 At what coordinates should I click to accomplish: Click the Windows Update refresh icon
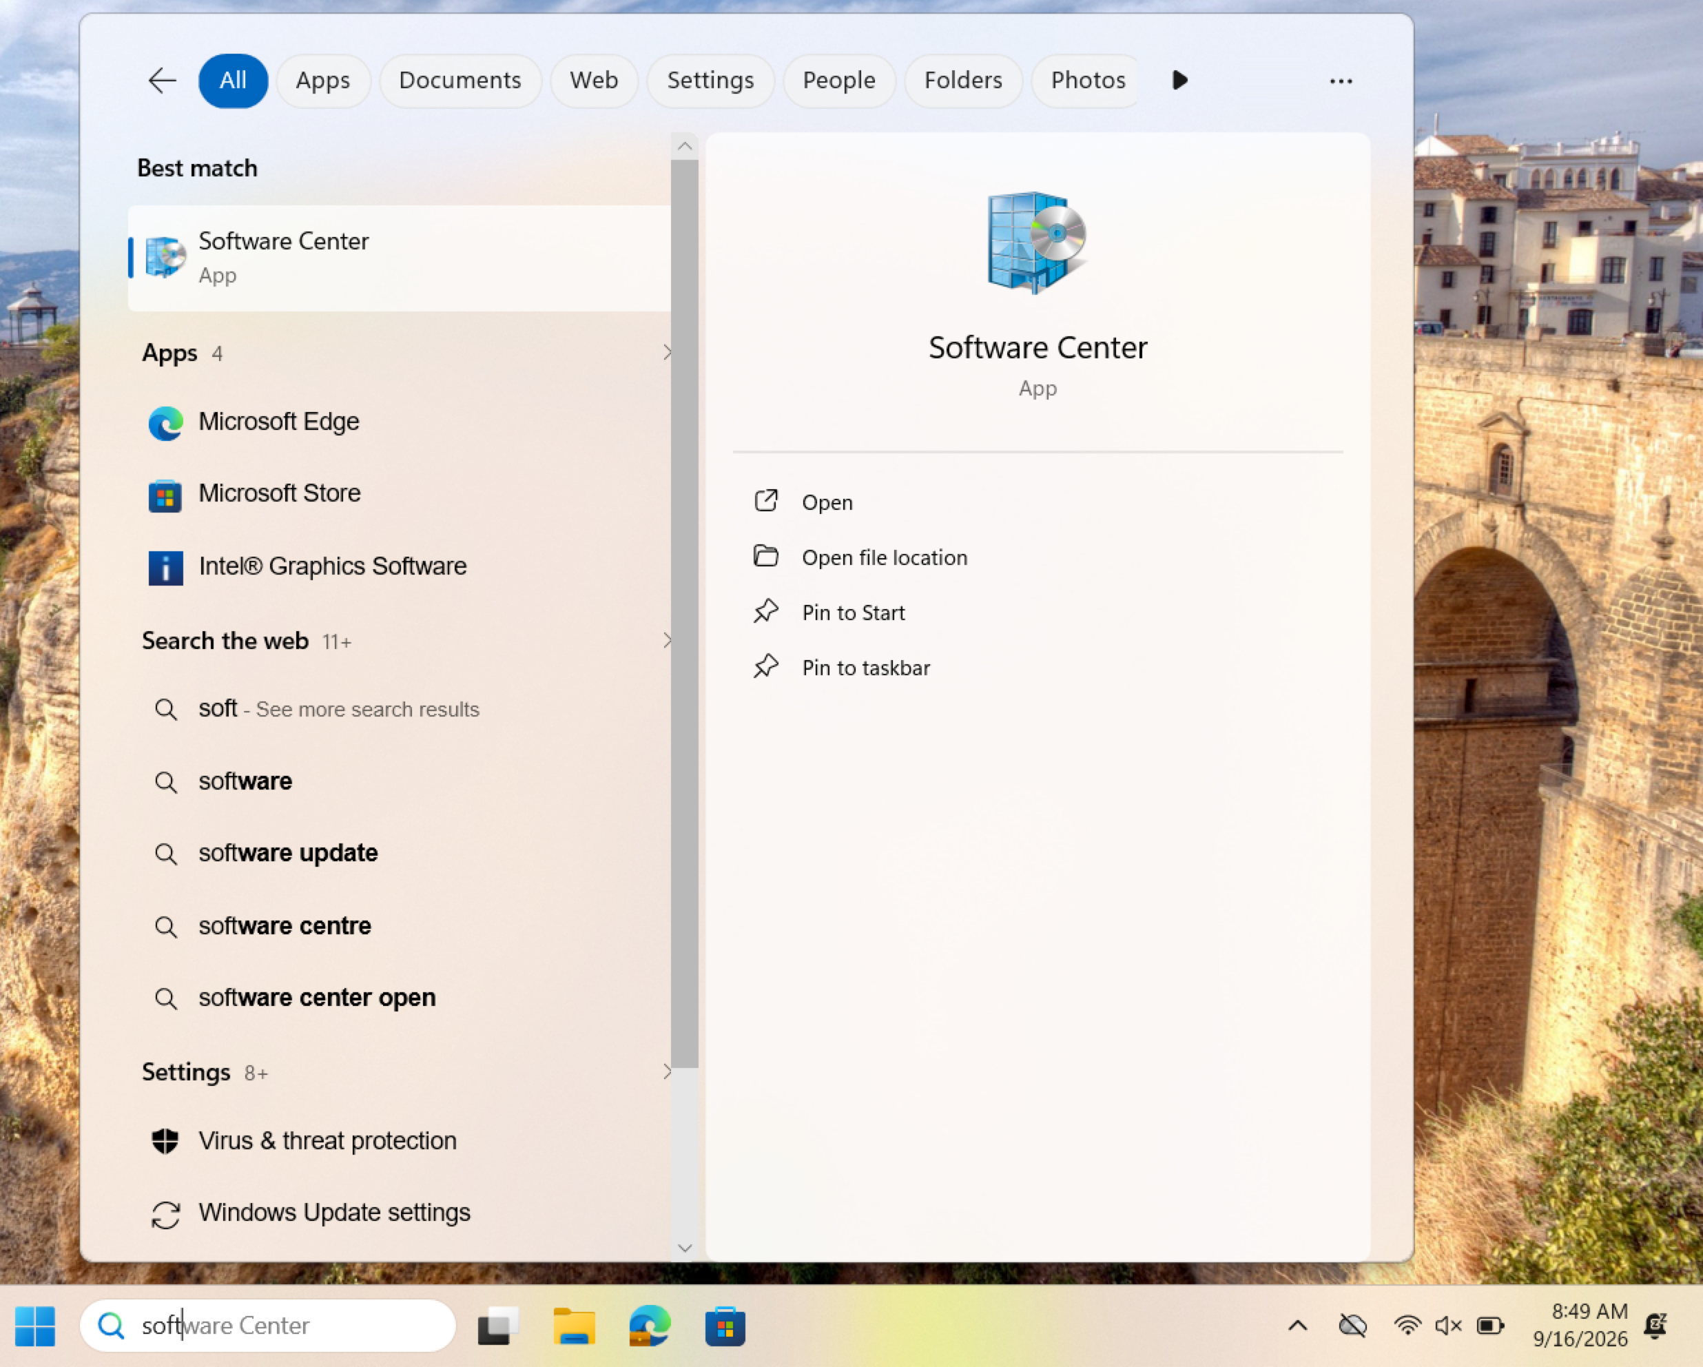point(166,1215)
